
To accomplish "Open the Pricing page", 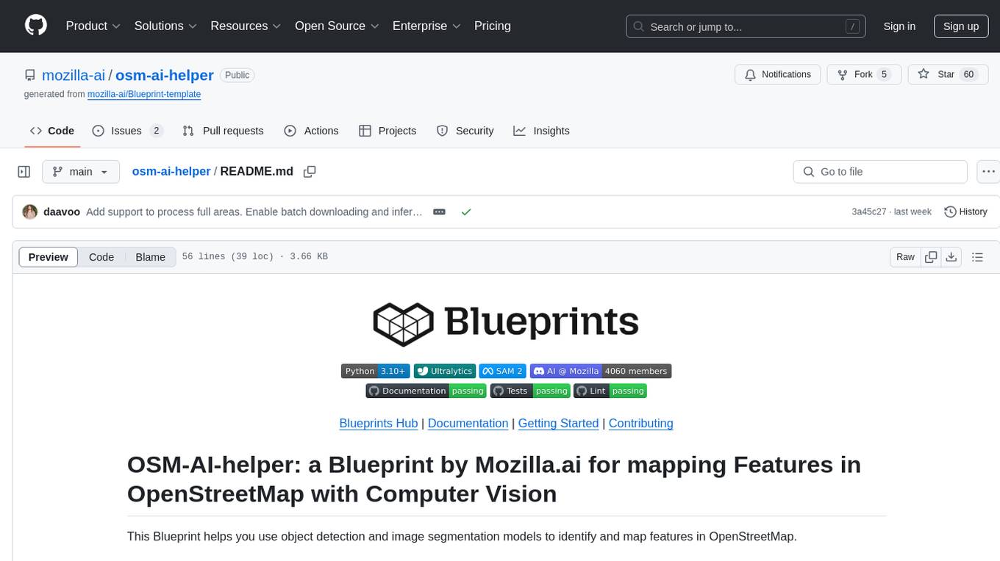I will [493, 26].
